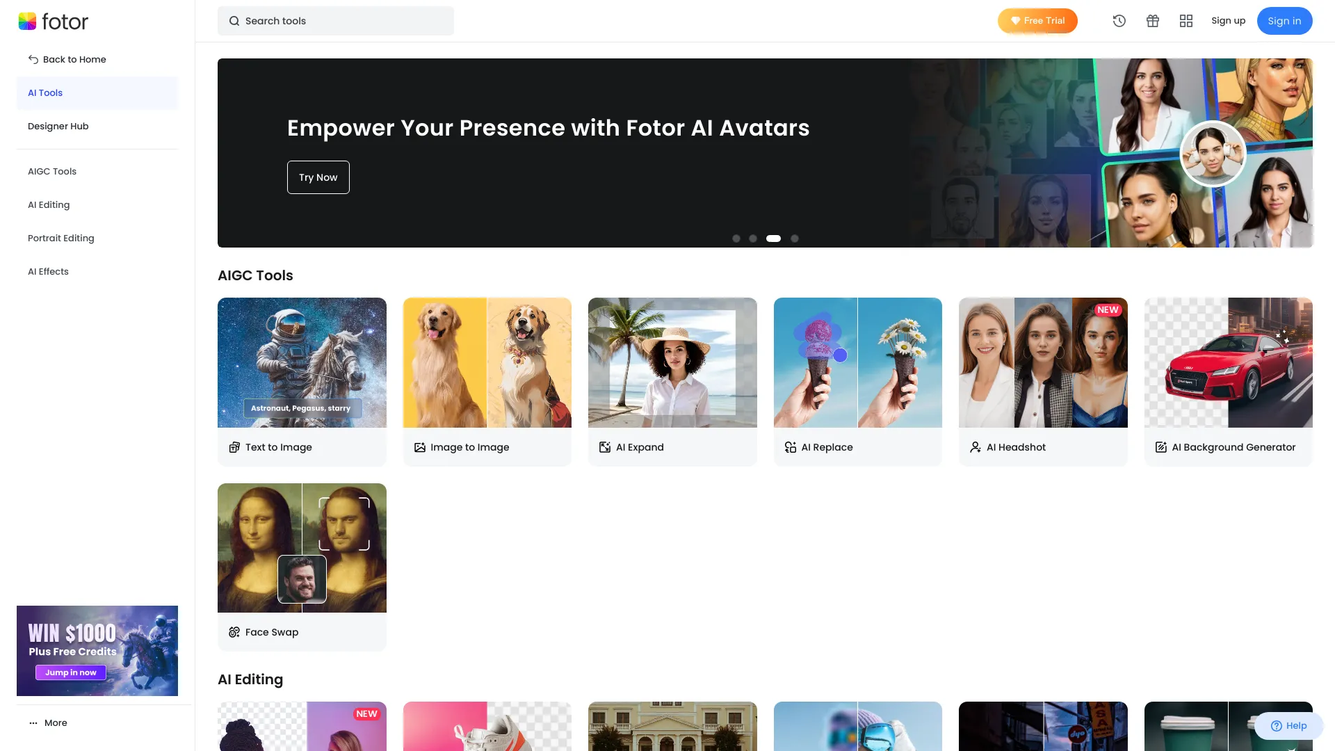Click the Search tools input field
The width and height of the screenshot is (1335, 751).
click(335, 21)
